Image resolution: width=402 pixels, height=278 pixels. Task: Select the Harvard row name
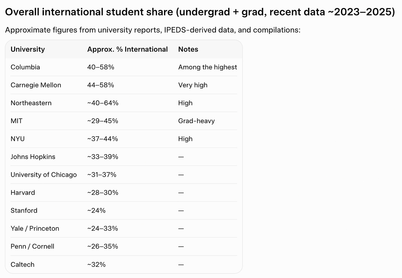[x=23, y=193]
